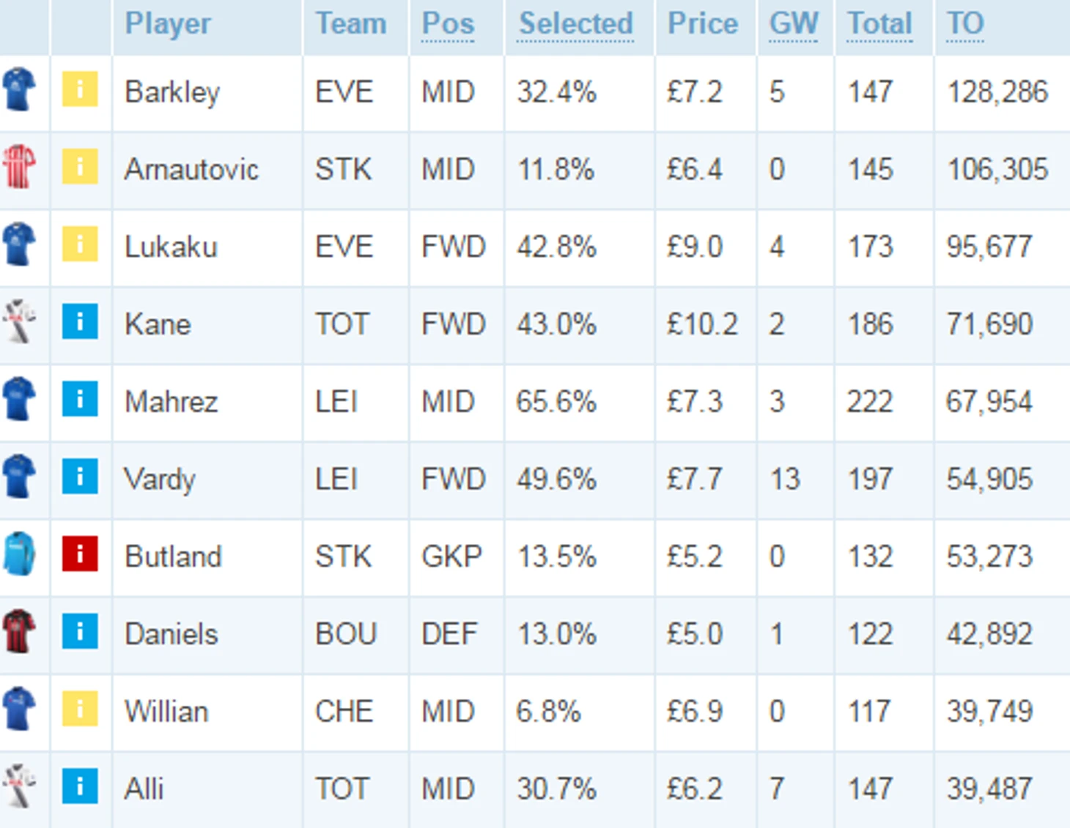Click Kane's blue info icon
1070x828 pixels.
pyautogui.click(x=80, y=321)
